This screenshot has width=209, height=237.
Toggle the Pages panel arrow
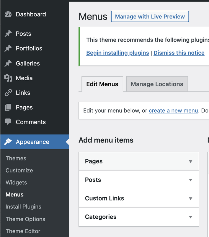(191, 161)
